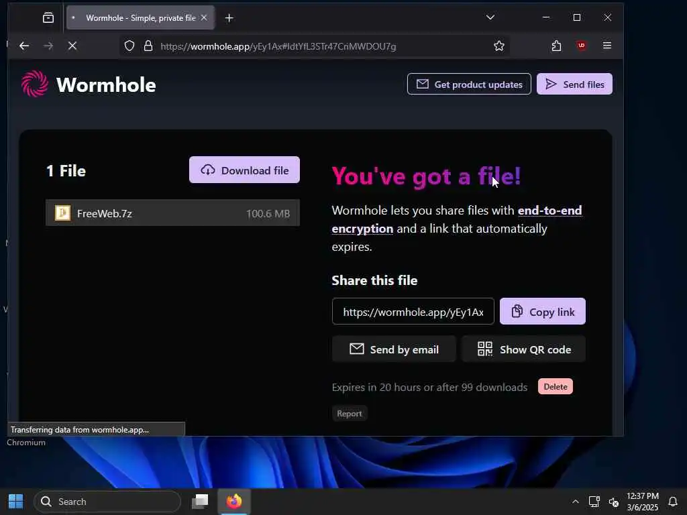Open Task View on the taskbar

click(x=200, y=502)
